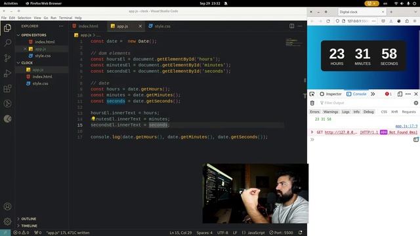
Task: Toggle Debug filter in console
Action: point(368,112)
